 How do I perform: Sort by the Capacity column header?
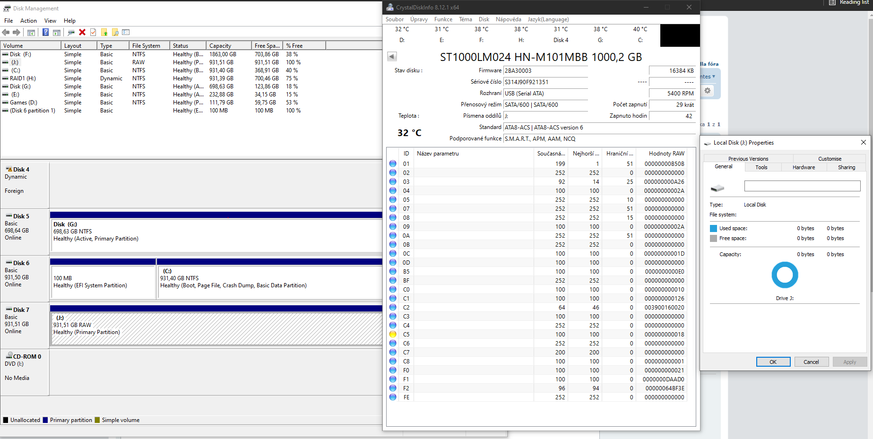[229, 46]
